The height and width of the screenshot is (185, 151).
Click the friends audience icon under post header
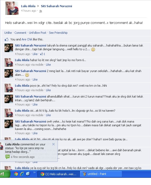[41, 11]
